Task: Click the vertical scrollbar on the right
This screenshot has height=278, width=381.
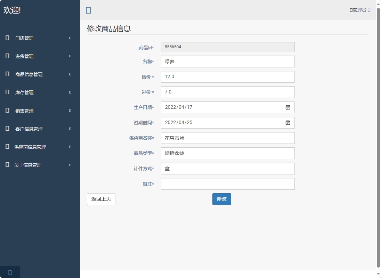Action: (x=379, y=139)
